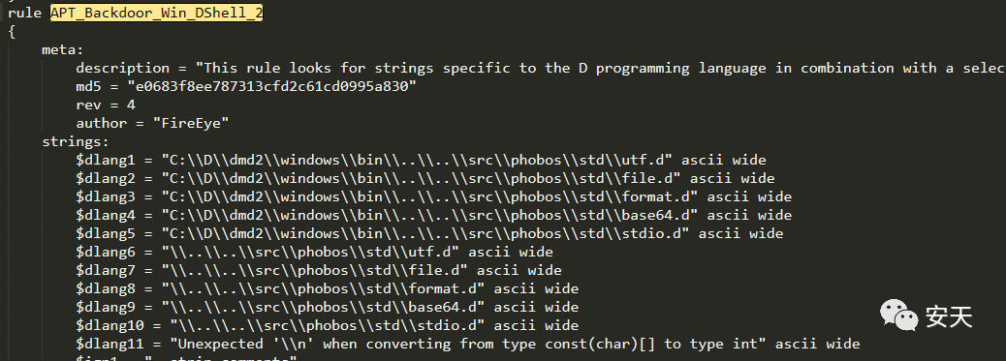
Task: Place cursor on the rule keyword
Action: tap(25, 13)
